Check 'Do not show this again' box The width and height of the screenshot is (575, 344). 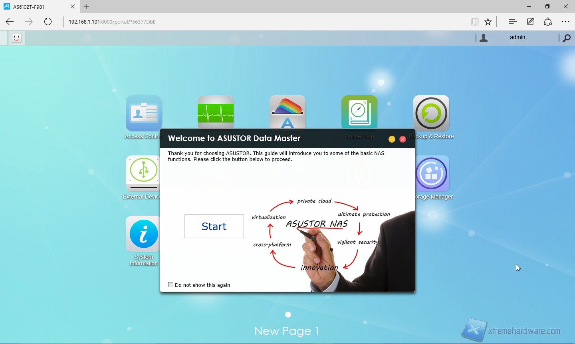coord(171,285)
